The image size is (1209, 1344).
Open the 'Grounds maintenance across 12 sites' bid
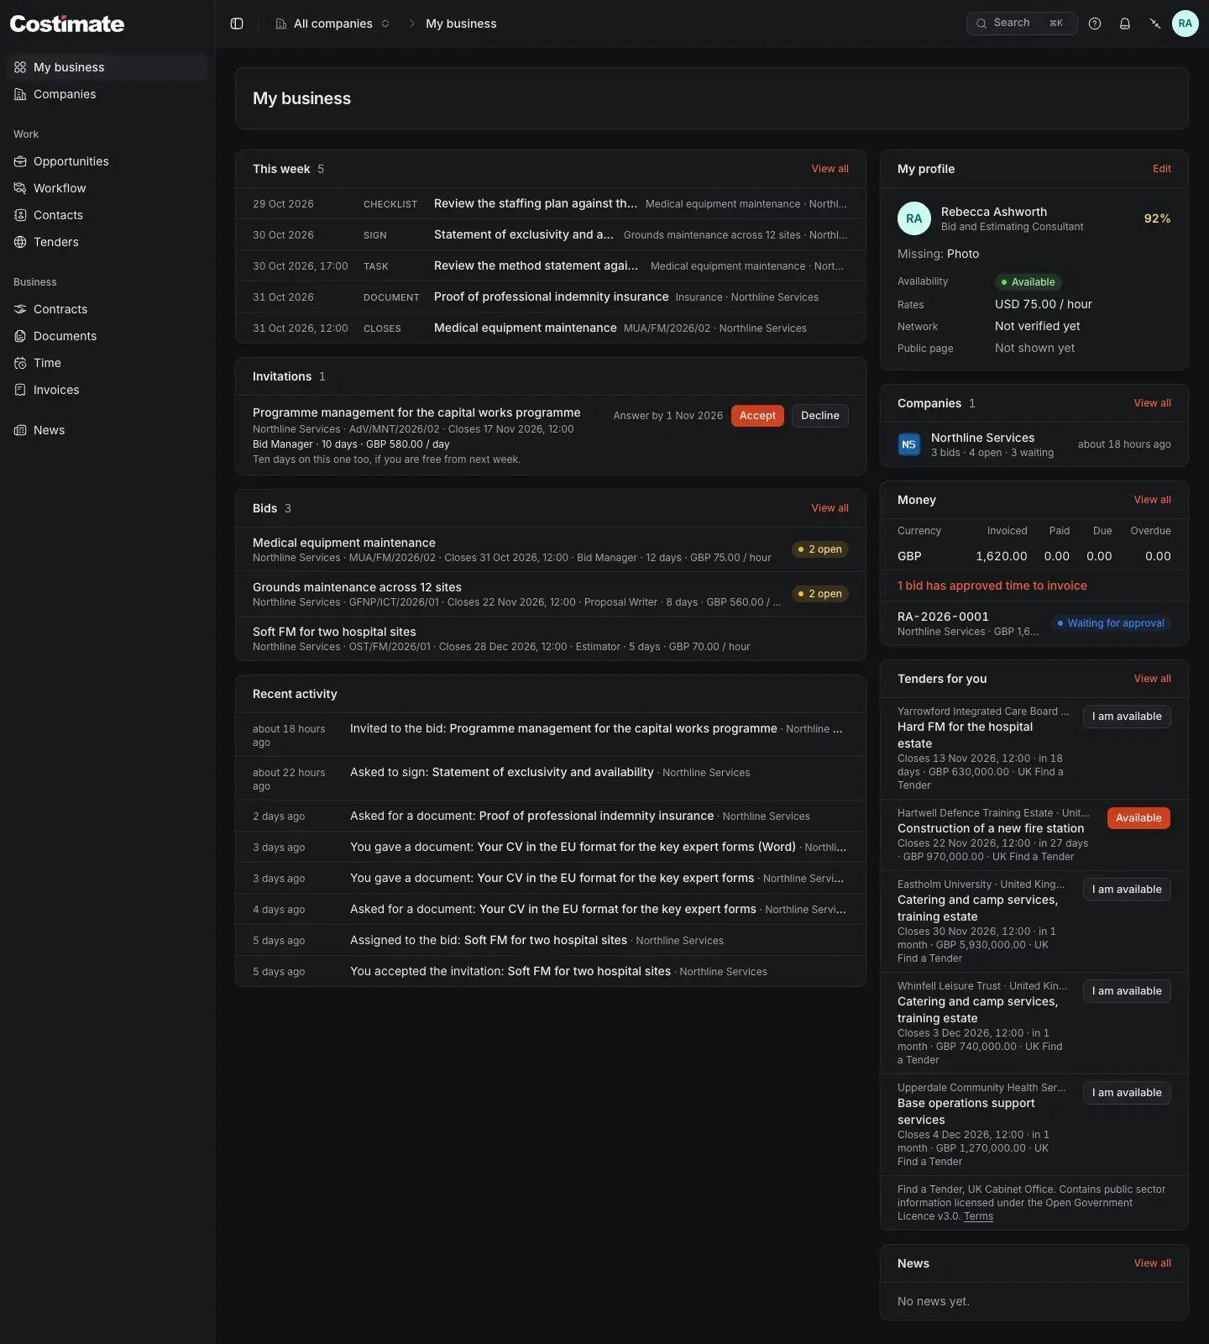click(551, 594)
